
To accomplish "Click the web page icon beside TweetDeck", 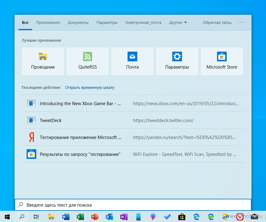I will click(x=31, y=120).
